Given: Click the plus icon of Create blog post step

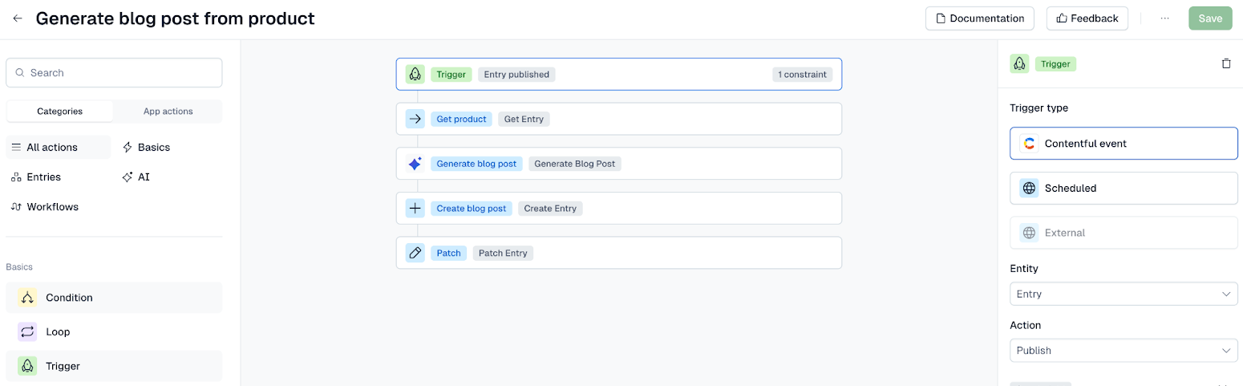Looking at the screenshot, I should point(415,208).
